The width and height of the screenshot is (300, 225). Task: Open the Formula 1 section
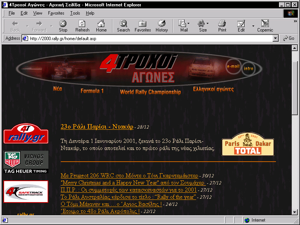point(92,91)
